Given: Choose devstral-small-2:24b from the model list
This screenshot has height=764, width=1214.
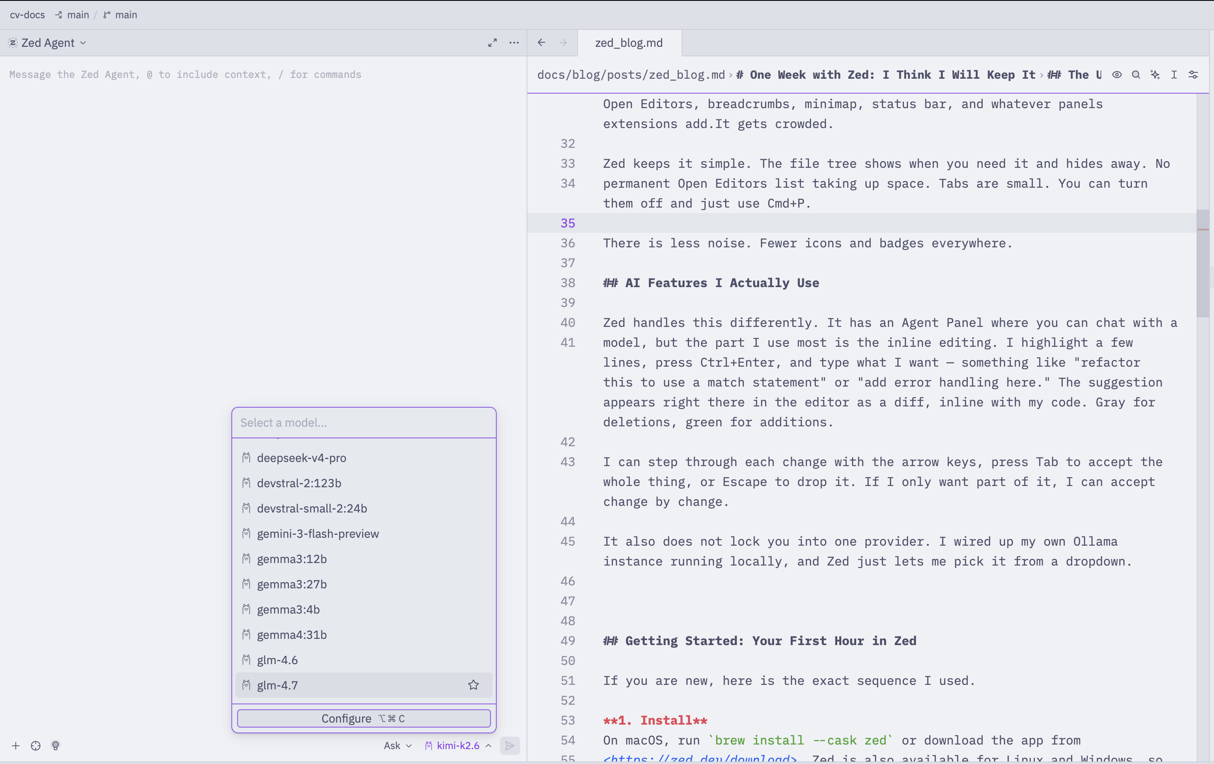Looking at the screenshot, I should pos(364,508).
